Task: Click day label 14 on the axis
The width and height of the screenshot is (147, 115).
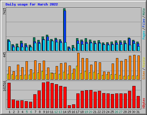Action: click(65, 112)
